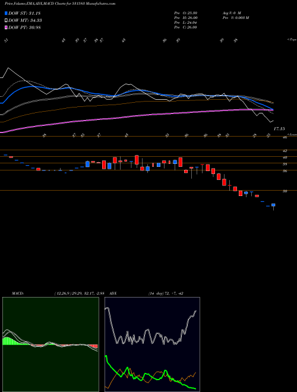
Task: Select the 'DOW MT: 34.33' legend text
Action: [x=25, y=21]
